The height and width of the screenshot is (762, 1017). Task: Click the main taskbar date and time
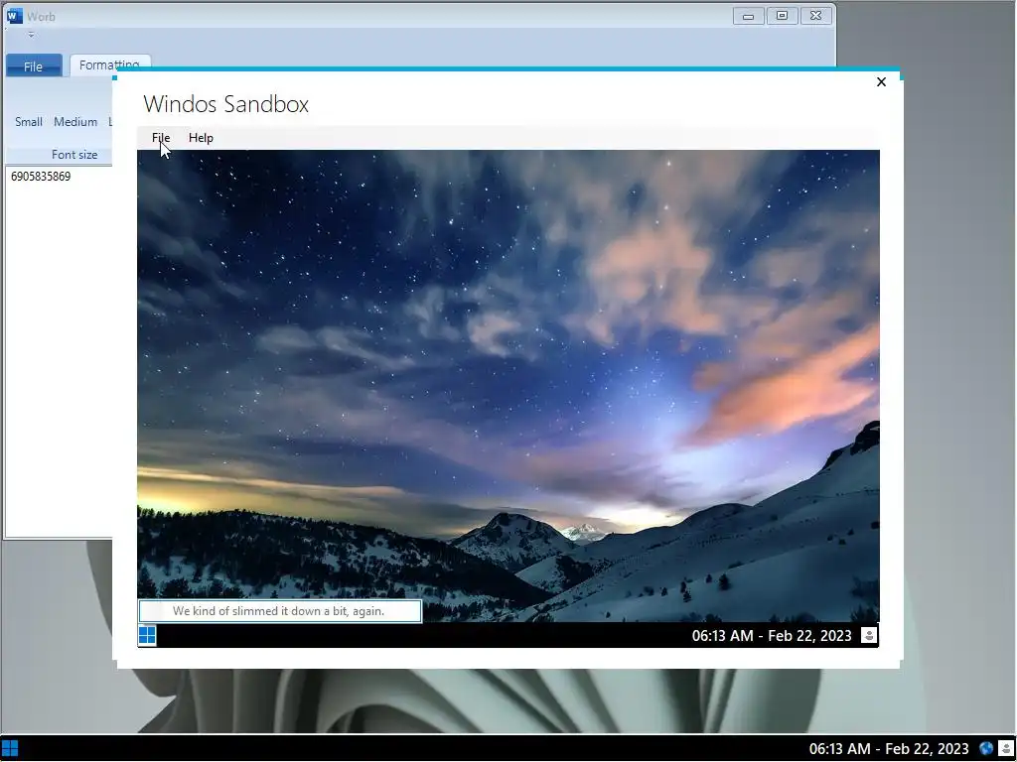click(x=889, y=749)
